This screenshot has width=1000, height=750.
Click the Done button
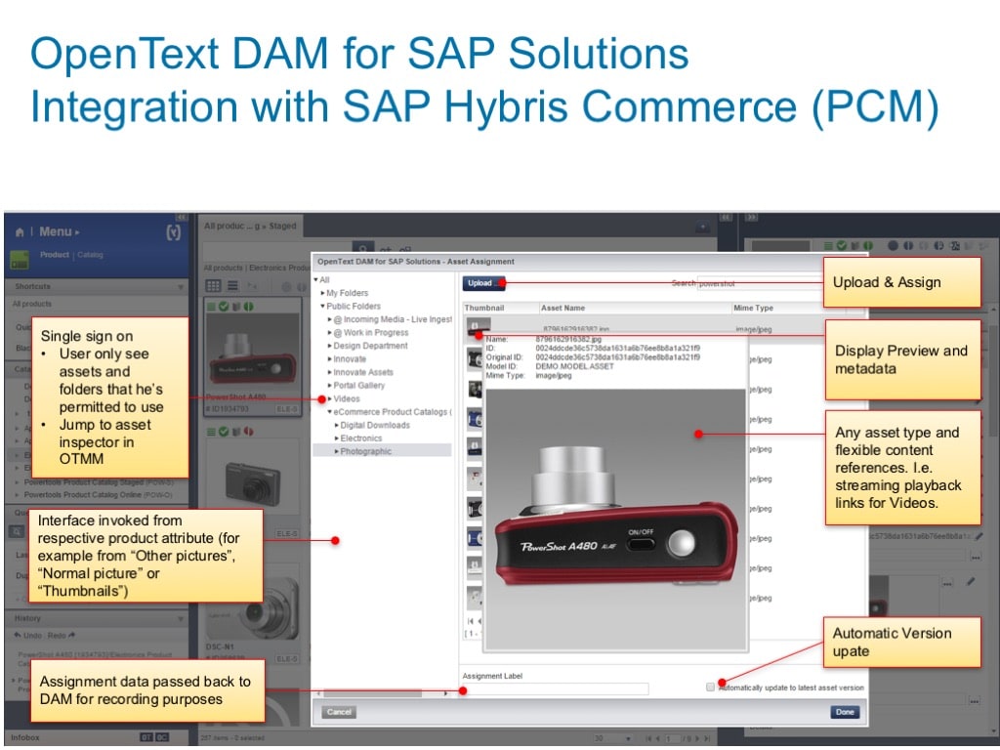point(845,712)
